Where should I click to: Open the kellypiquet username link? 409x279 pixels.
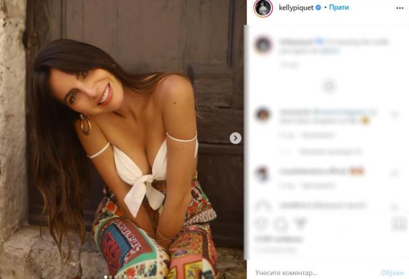click(x=296, y=8)
